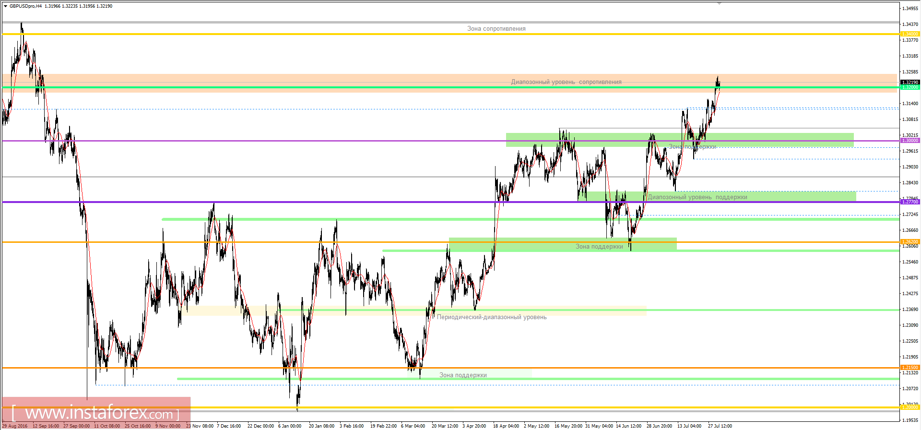Click the purple 1.30000 price tag
This screenshot has width=921, height=430.
[x=910, y=141]
